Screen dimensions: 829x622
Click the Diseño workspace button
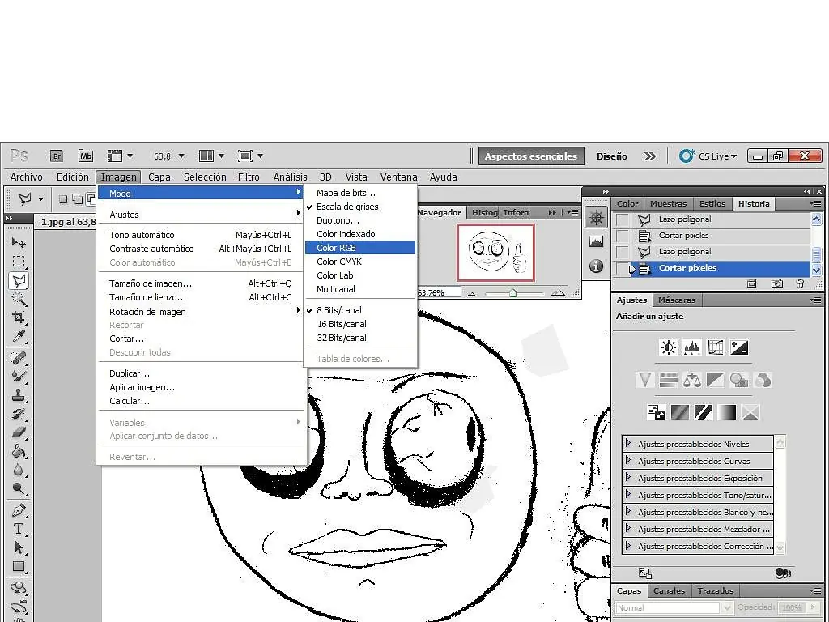pyautogui.click(x=612, y=156)
